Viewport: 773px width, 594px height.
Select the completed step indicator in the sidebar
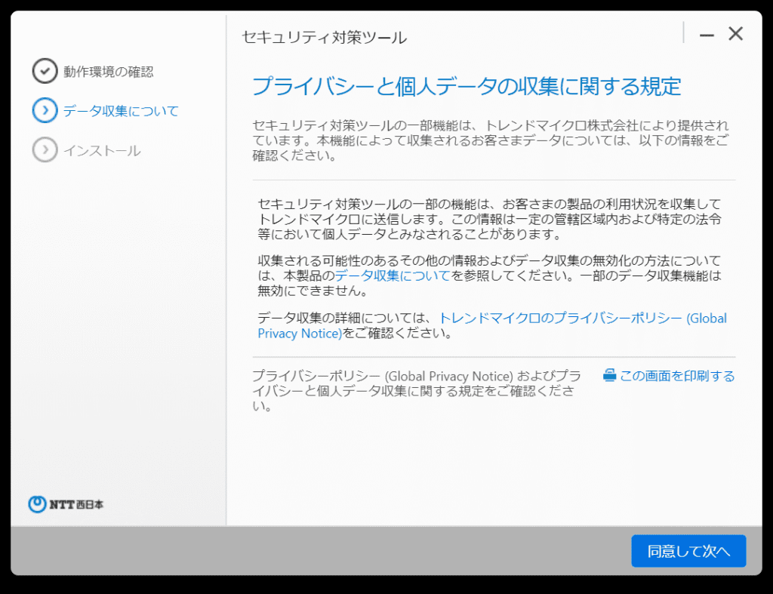tap(45, 71)
